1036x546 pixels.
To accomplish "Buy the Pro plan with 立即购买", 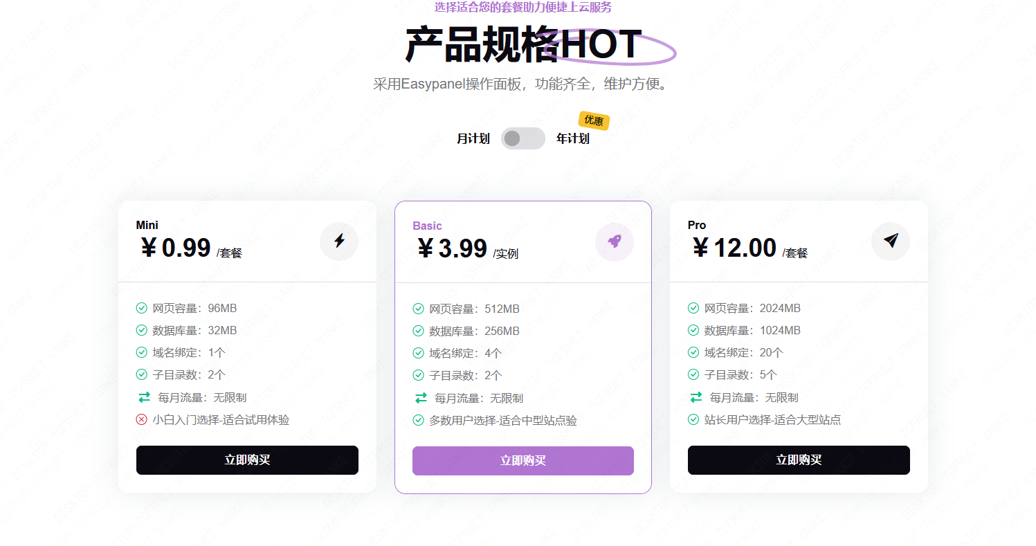I will click(x=799, y=460).
